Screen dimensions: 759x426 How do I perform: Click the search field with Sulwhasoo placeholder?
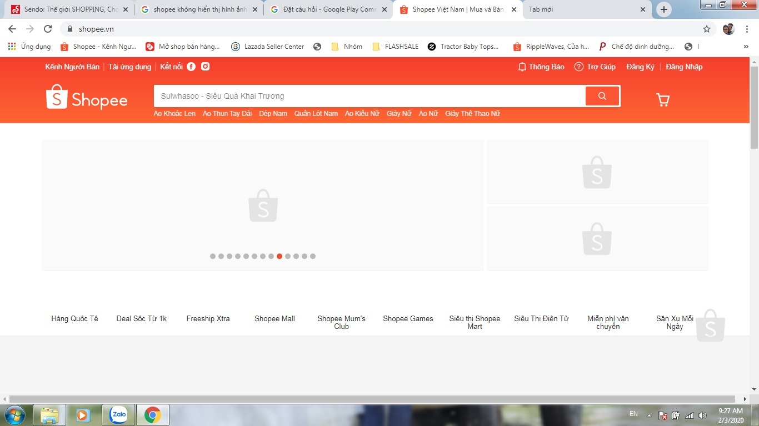click(x=369, y=96)
